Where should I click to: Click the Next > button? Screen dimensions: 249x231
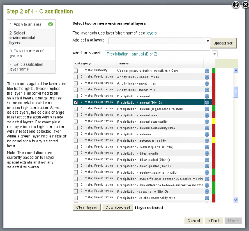233,221
